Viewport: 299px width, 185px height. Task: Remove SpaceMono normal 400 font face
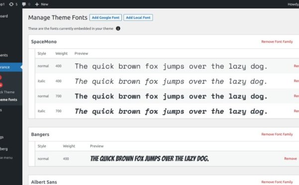[x=297, y=66]
